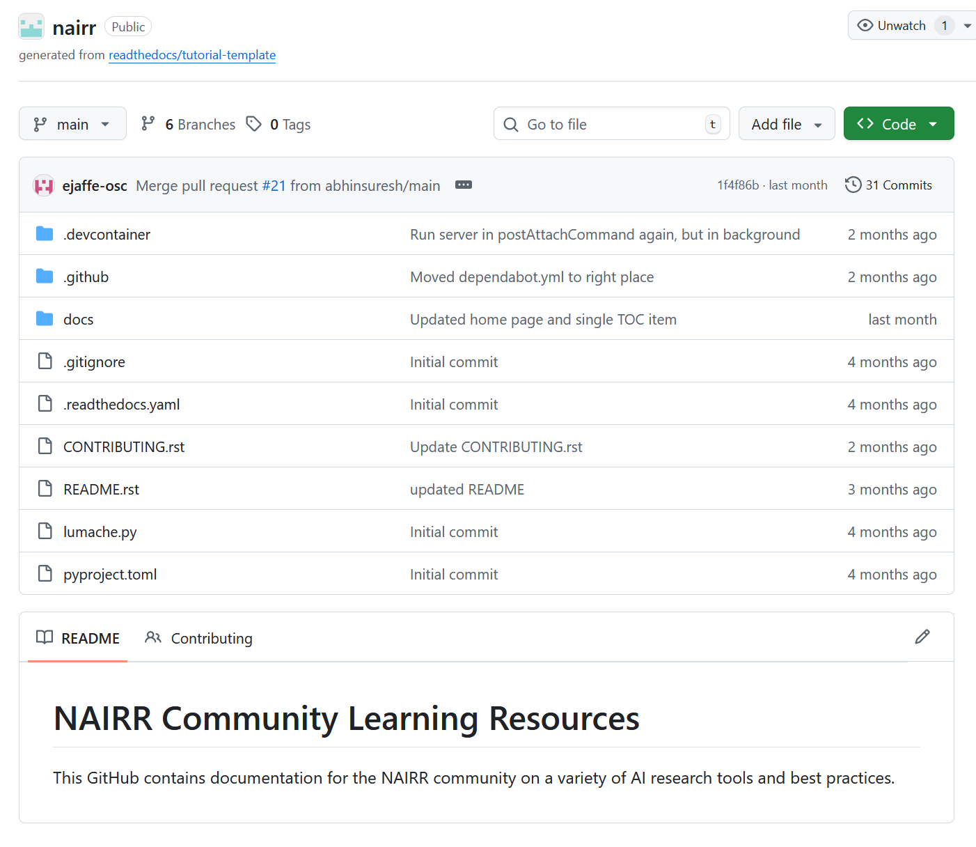Click the CONTRIBUTING.rst file icon
The height and width of the screenshot is (847, 976).
[x=45, y=446]
